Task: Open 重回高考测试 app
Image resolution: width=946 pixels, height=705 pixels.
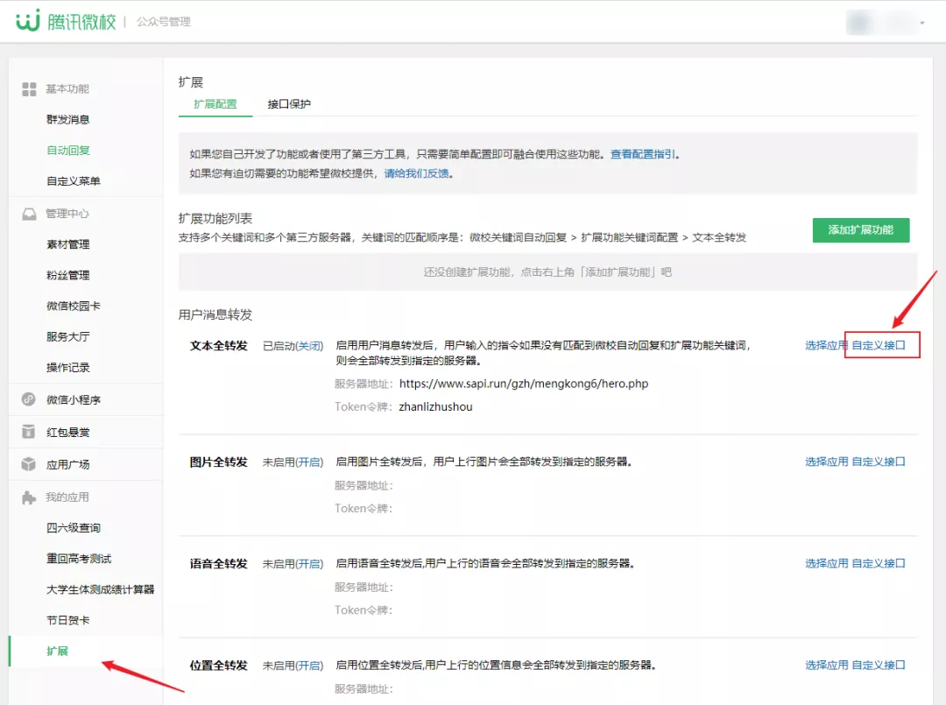Action: coord(79,559)
